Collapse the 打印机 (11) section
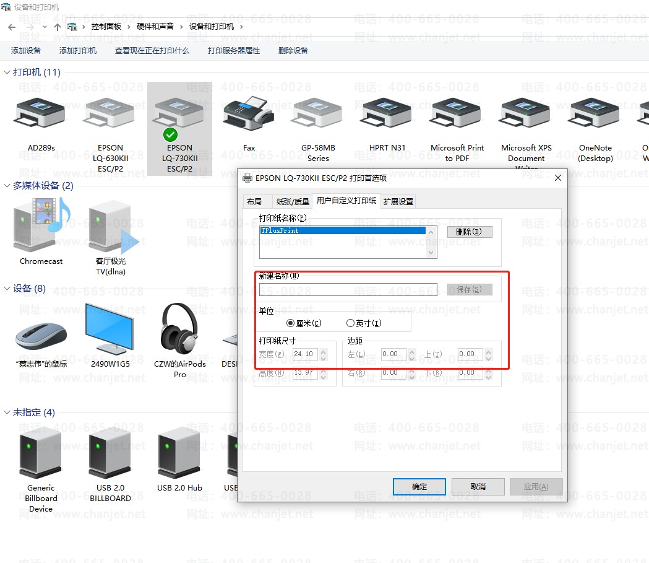 tap(7, 72)
